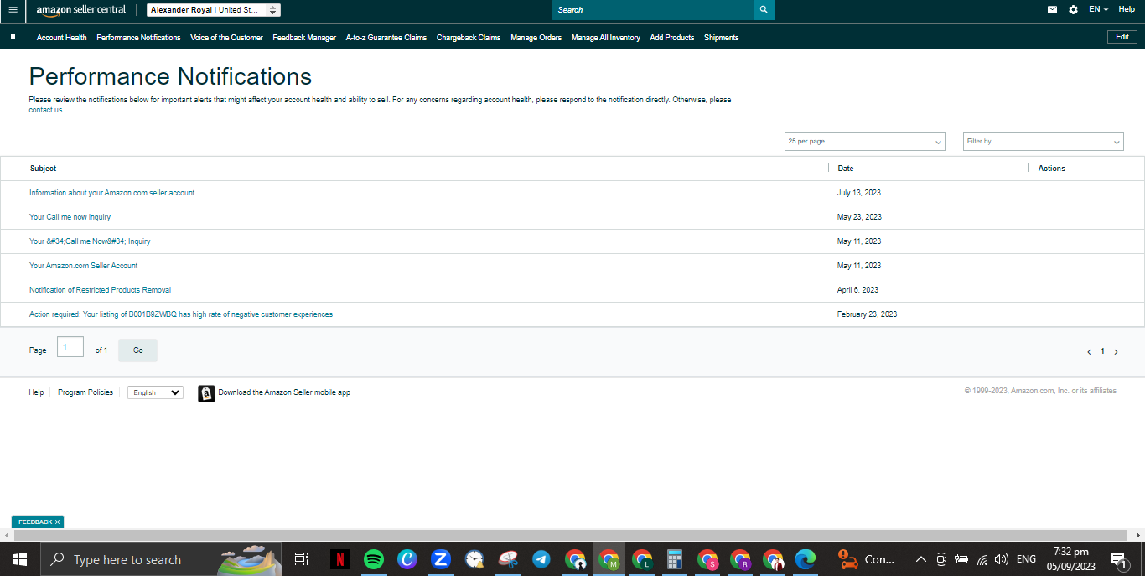Open Add Products page

point(672,38)
